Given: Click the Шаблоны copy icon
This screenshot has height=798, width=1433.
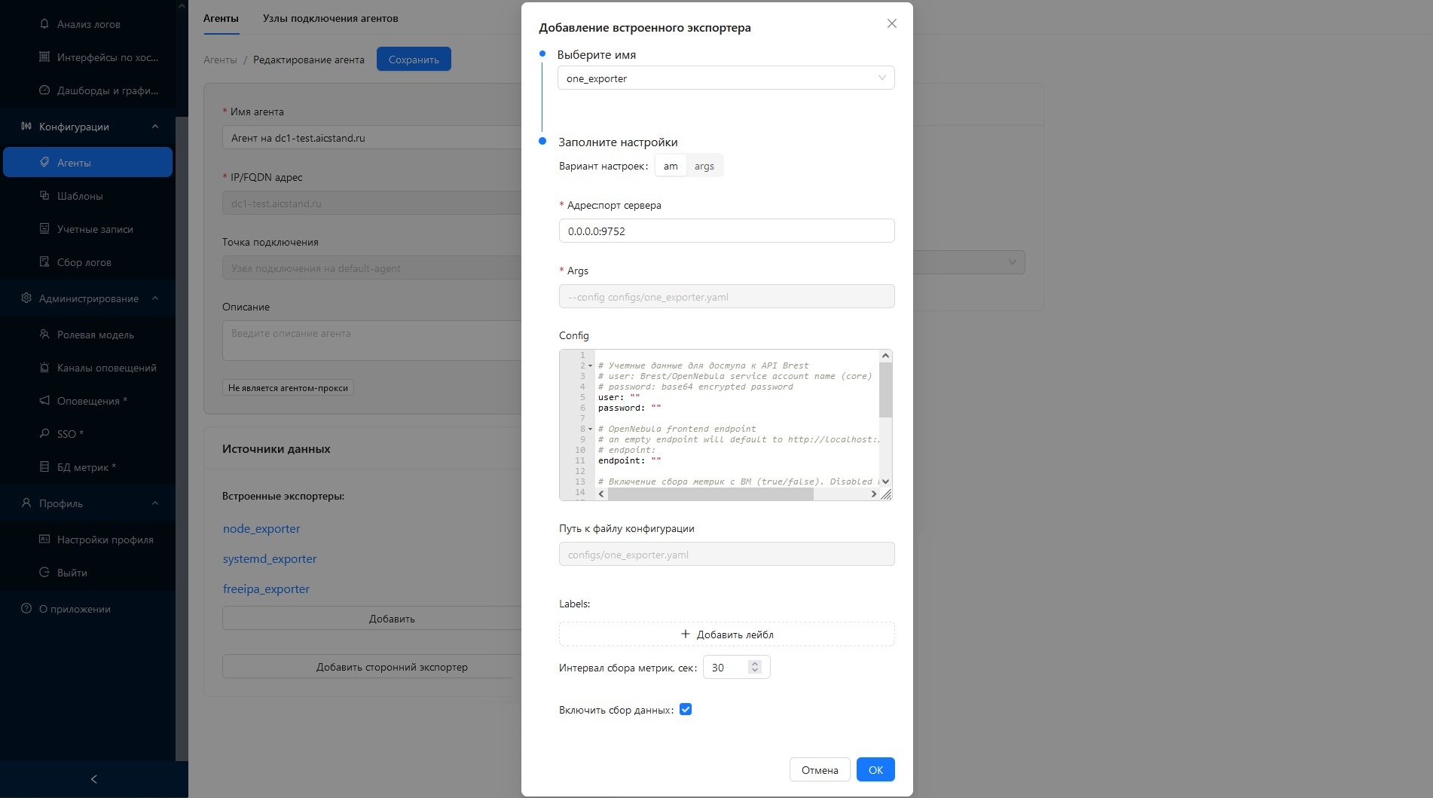Looking at the screenshot, I should click(44, 196).
